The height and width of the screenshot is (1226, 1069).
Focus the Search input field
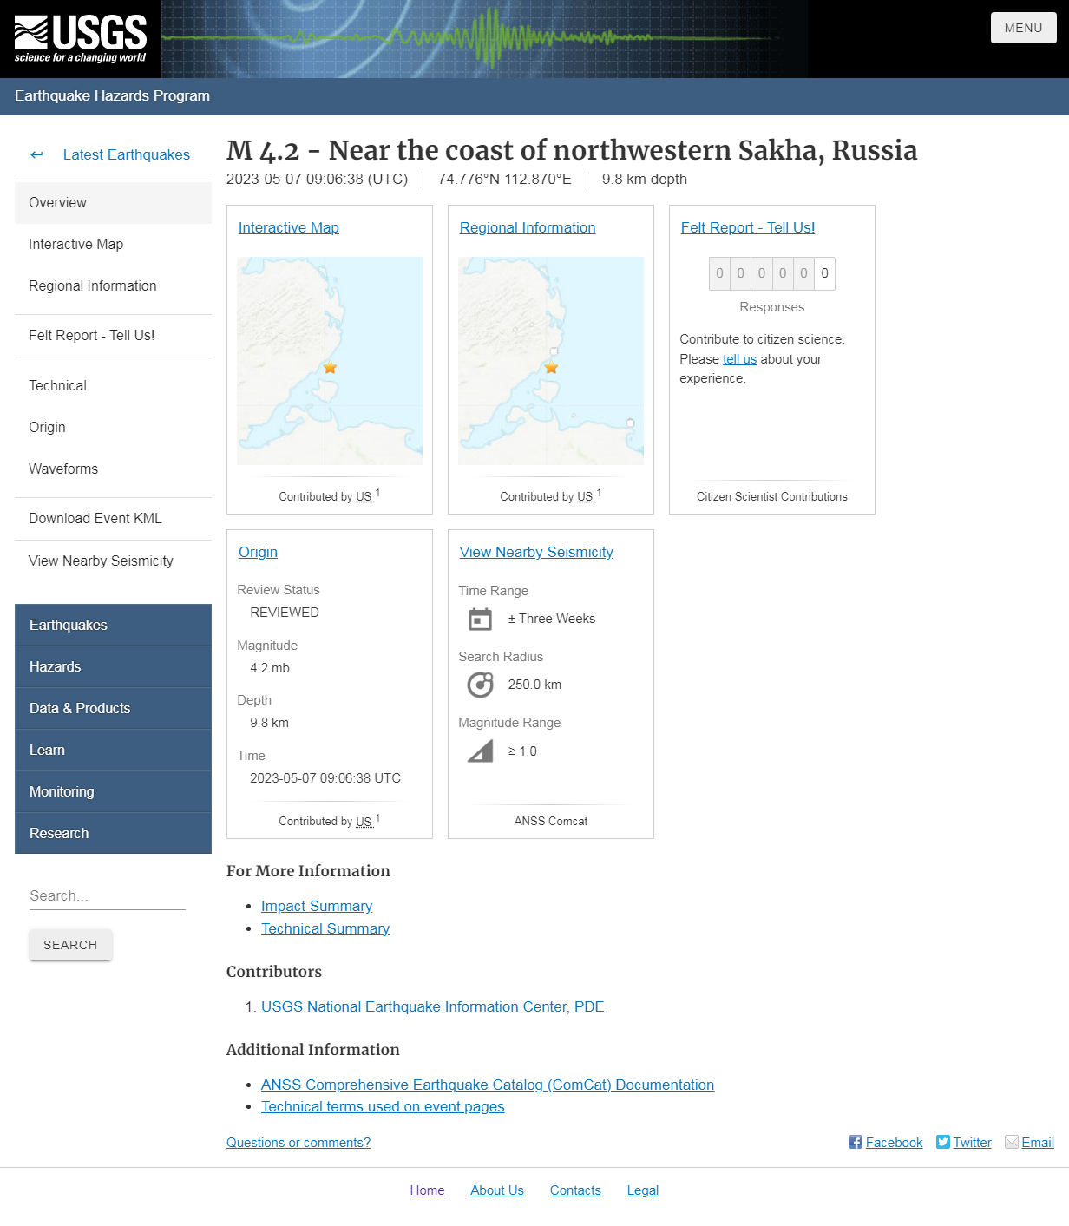pyautogui.click(x=108, y=895)
